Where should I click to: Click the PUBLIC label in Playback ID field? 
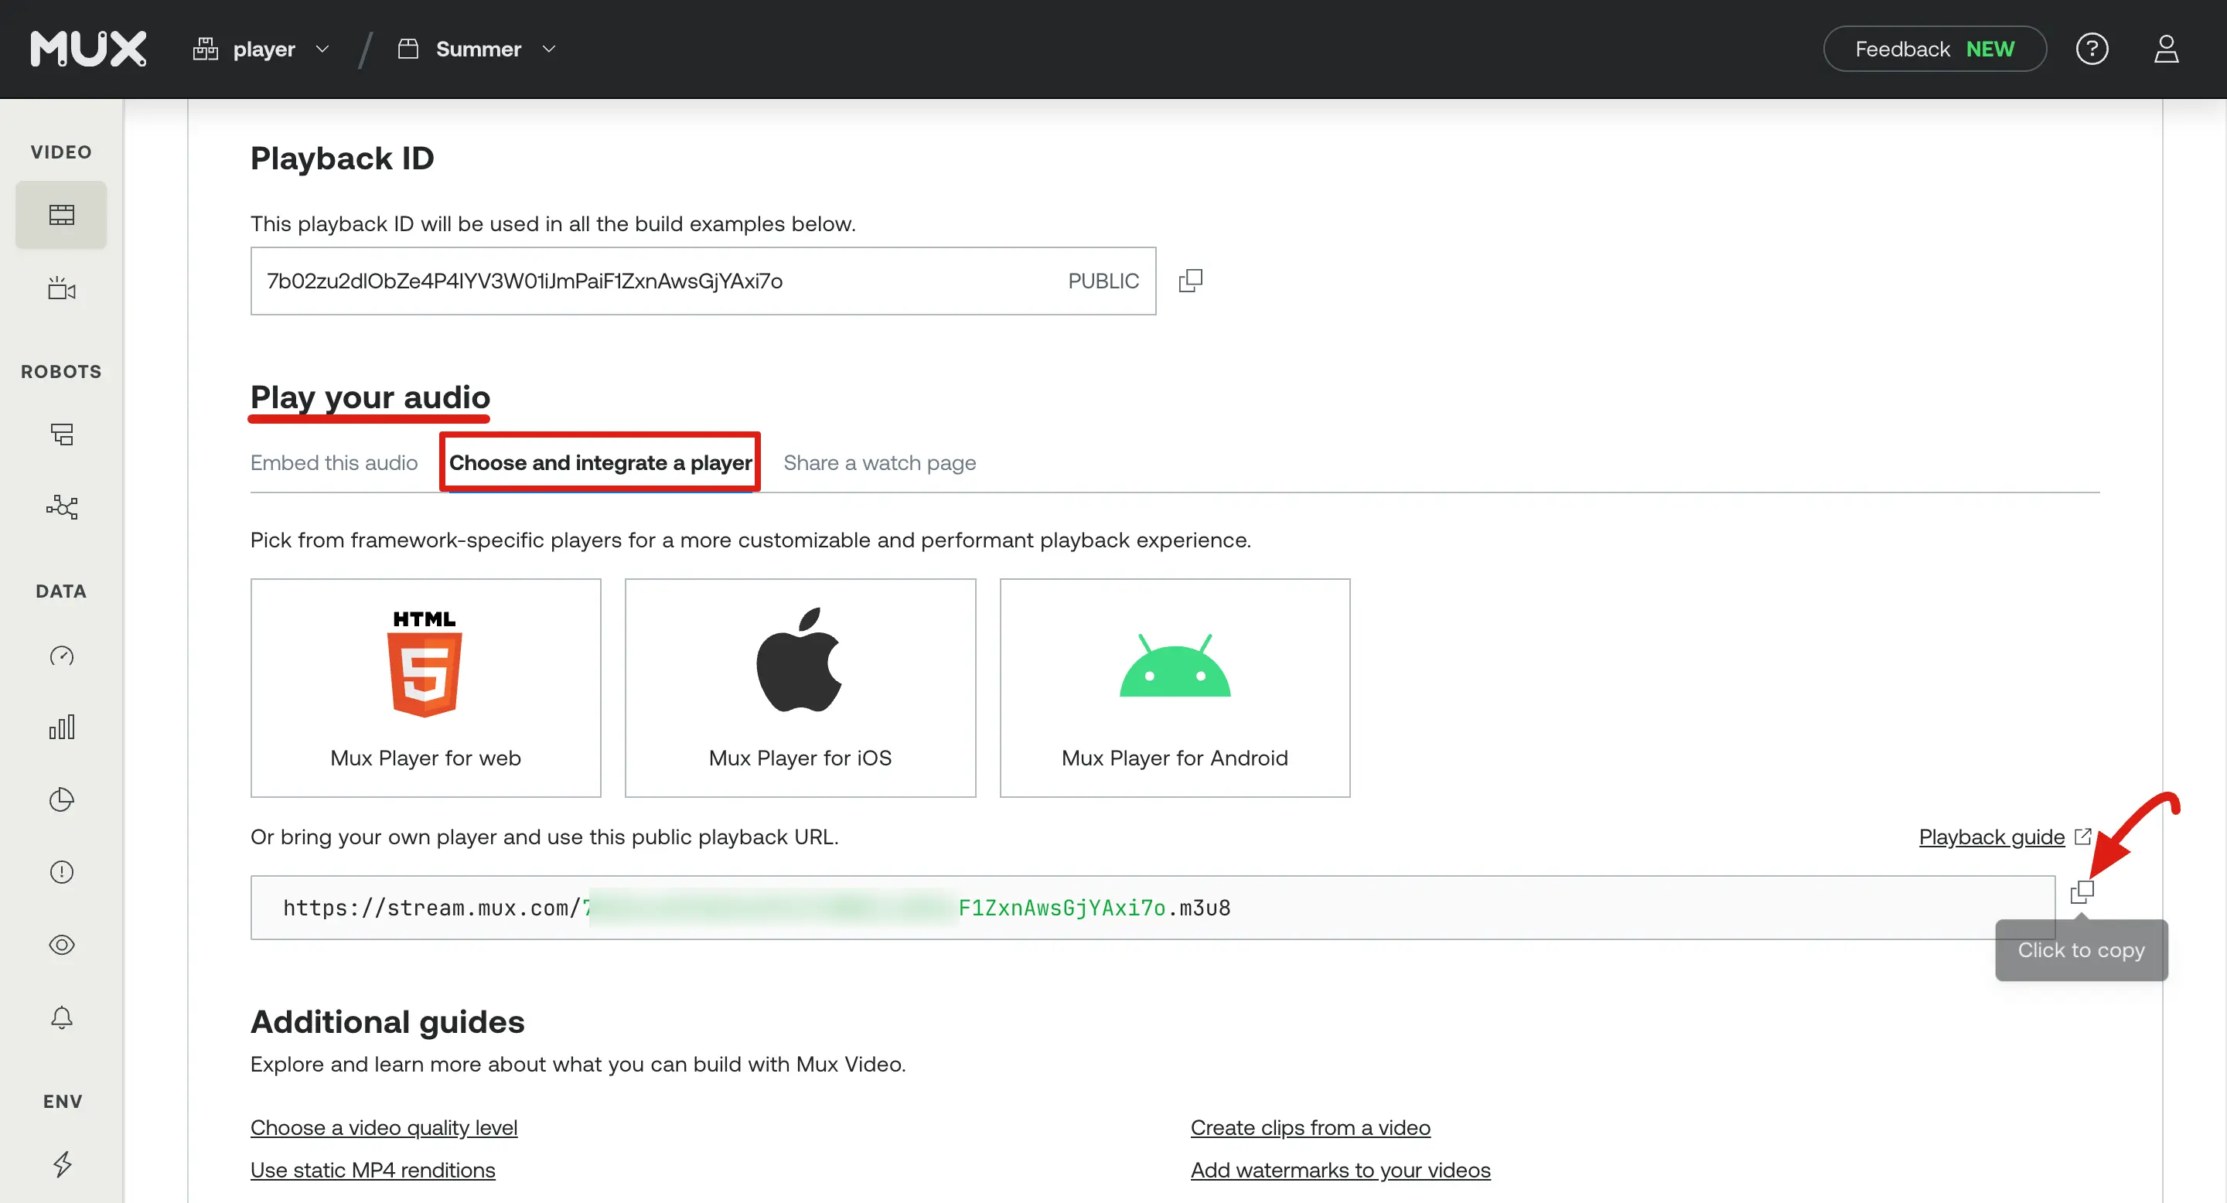click(1103, 281)
